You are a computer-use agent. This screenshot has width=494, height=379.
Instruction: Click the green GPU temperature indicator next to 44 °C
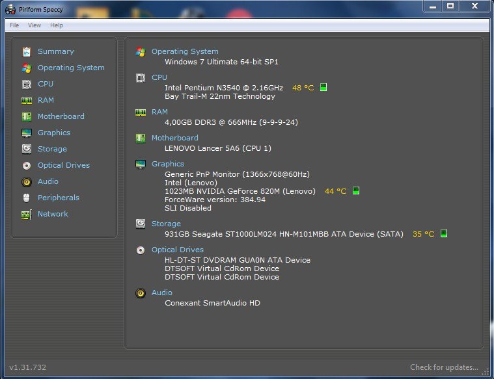[355, 190]
